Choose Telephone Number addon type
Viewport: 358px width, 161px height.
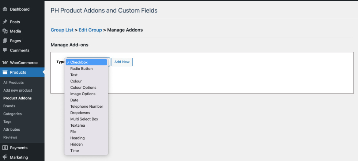tap(87, 107)
